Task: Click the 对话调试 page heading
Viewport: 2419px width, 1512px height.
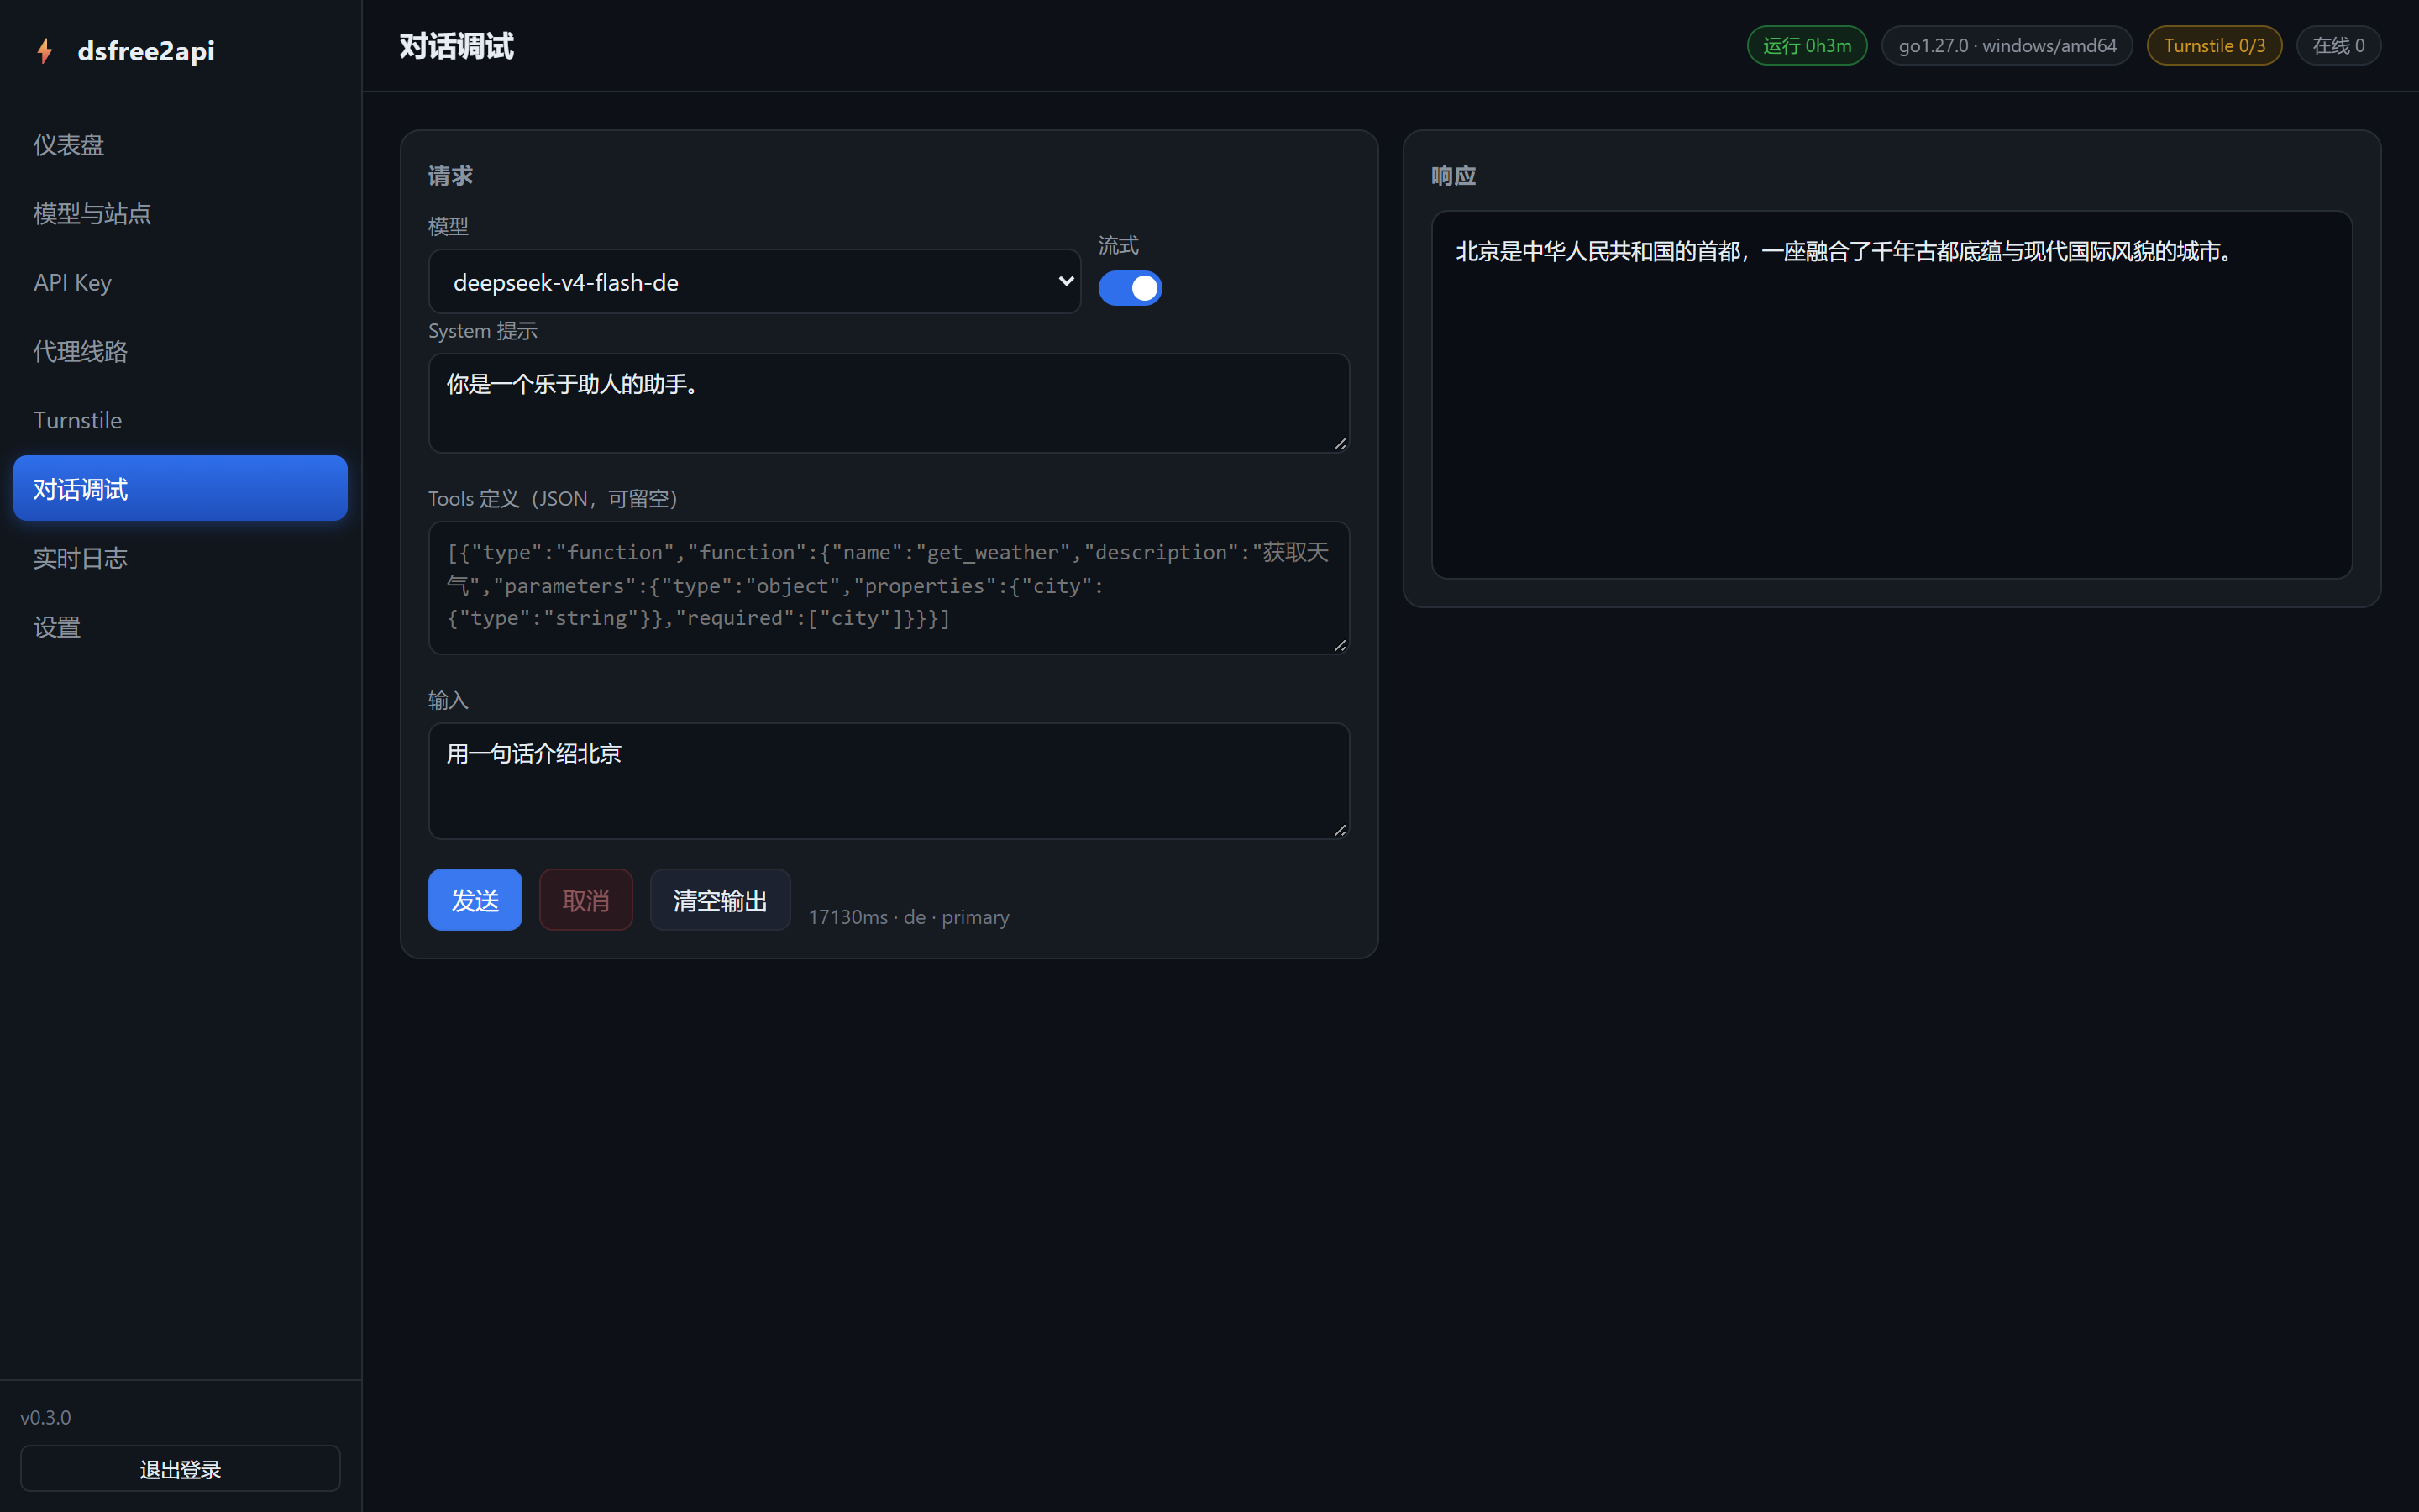Action: click(457, 46)
